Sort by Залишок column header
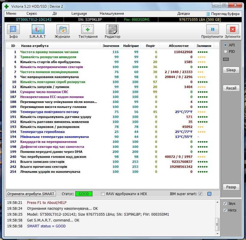The height and width of the screenshot is (240, 246). [204, 46]
